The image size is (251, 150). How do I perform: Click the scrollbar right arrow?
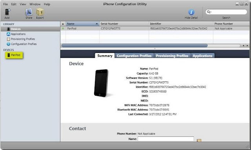pyautogui.click(x=247, y=45)
